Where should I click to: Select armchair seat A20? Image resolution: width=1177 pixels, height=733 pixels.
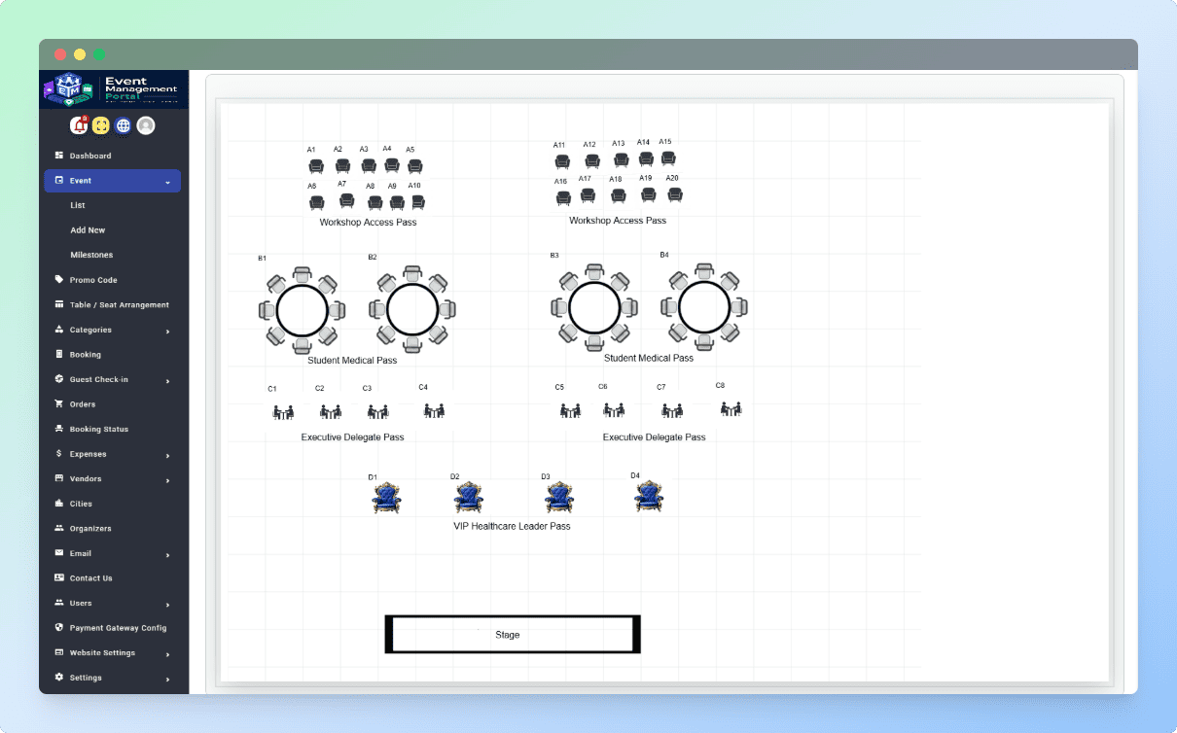click(x=675, y=194)
